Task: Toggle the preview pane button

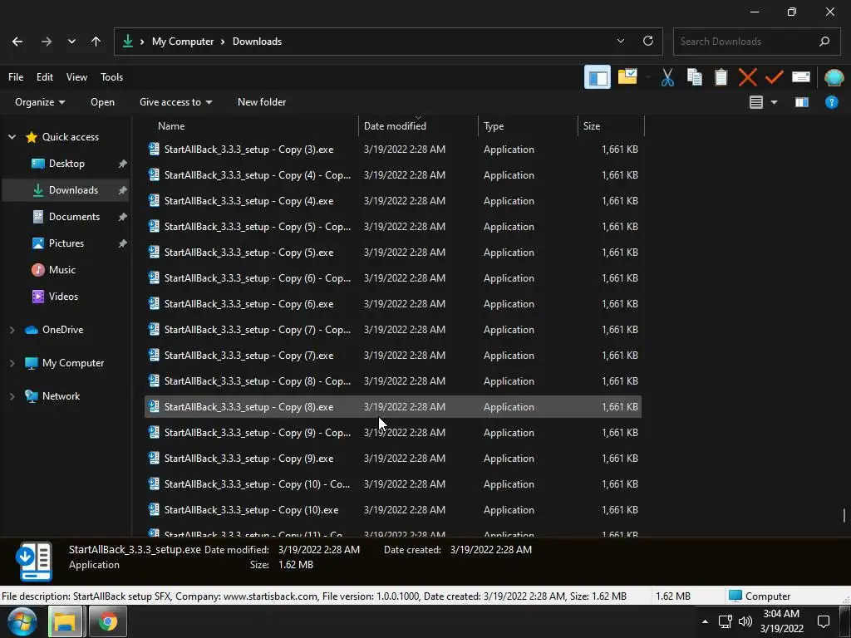Action: (802, 102)
